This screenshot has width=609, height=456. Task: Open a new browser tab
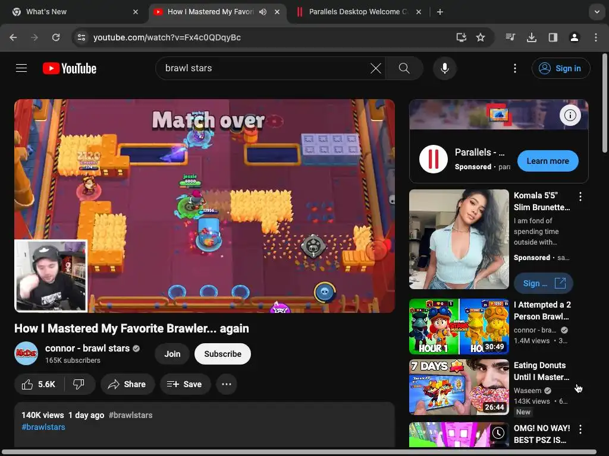pos(440,12)
